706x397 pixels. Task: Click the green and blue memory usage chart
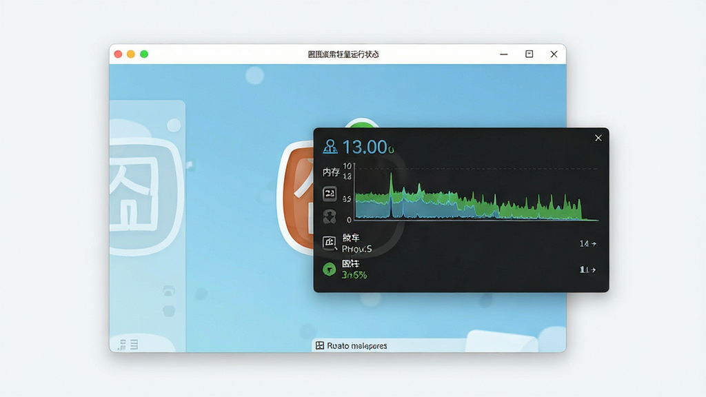[476, 196]
